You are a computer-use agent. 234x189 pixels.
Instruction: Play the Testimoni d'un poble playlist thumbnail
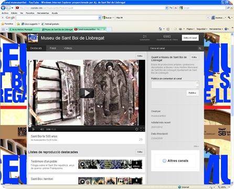[x=110, y=164]
